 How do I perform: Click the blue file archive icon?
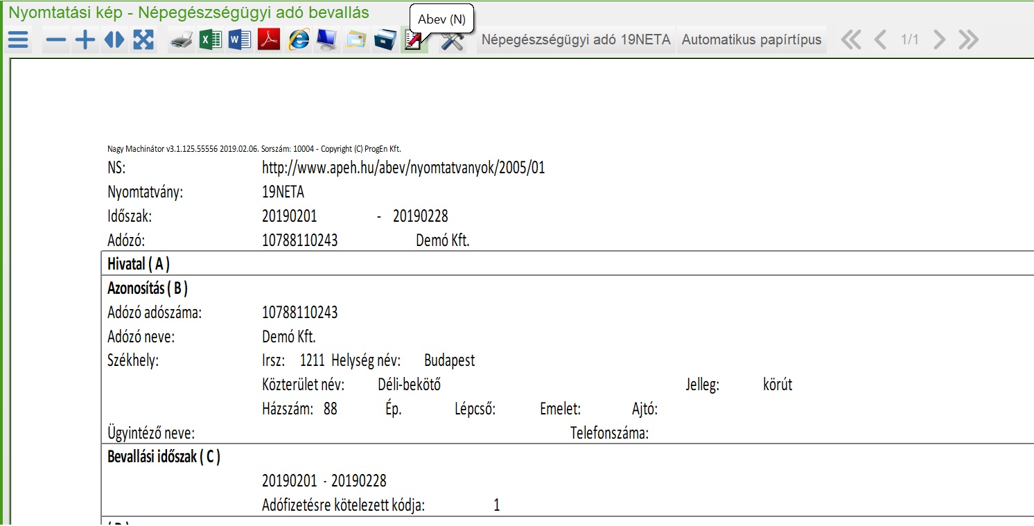pyautogui.click(x=385, y=40)
